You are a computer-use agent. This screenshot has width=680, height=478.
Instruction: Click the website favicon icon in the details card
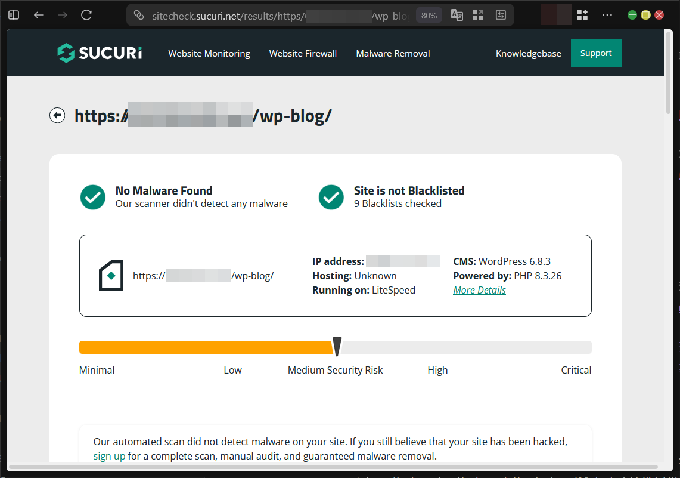pos(111,276)
